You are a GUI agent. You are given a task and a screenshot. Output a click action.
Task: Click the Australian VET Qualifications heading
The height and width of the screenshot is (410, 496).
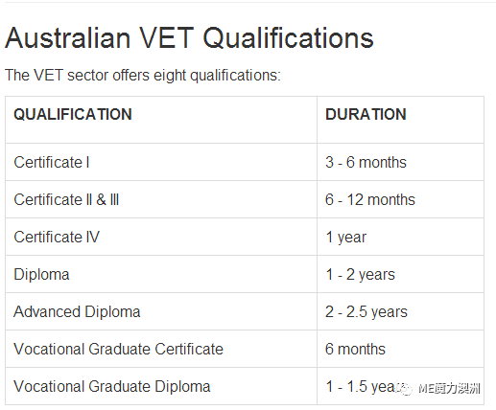click(189, 38)
